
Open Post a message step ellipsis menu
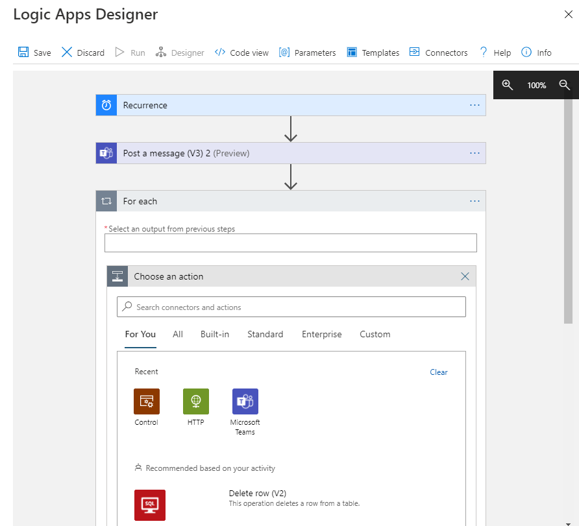475,153
